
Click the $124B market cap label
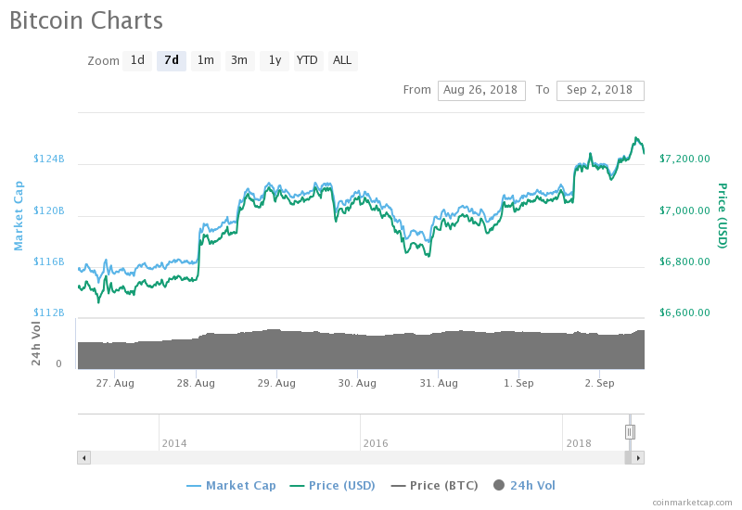[x=49, y=159]
